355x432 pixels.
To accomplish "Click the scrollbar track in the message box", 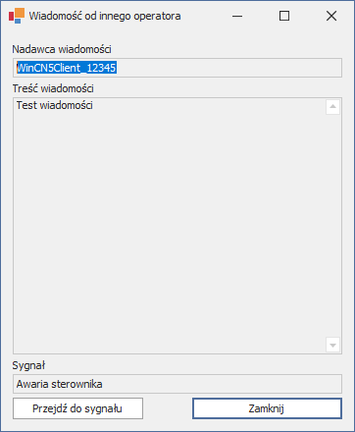I will (x=332, y=226).
